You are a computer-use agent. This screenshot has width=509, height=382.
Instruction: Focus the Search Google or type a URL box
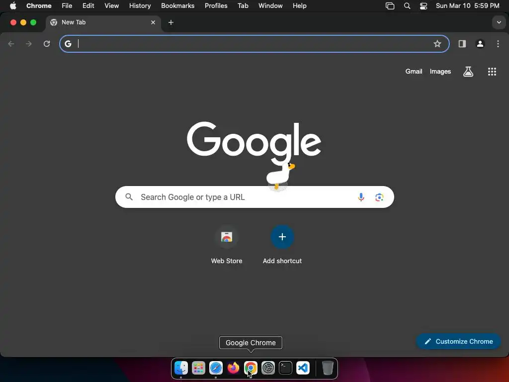point(254,197)
